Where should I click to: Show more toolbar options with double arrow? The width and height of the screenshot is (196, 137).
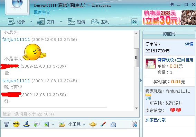tap(134, 22)
